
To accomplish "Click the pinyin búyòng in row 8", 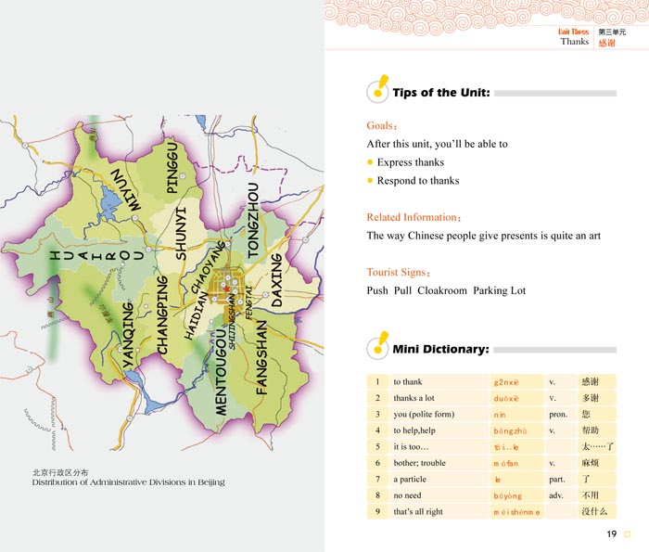I will (507, 496).
